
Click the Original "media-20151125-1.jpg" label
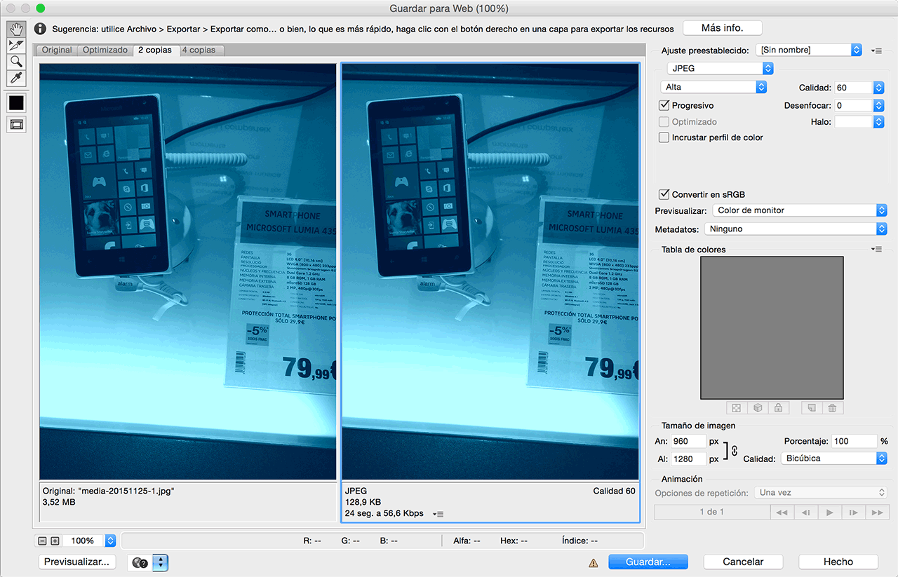(108, 491)
